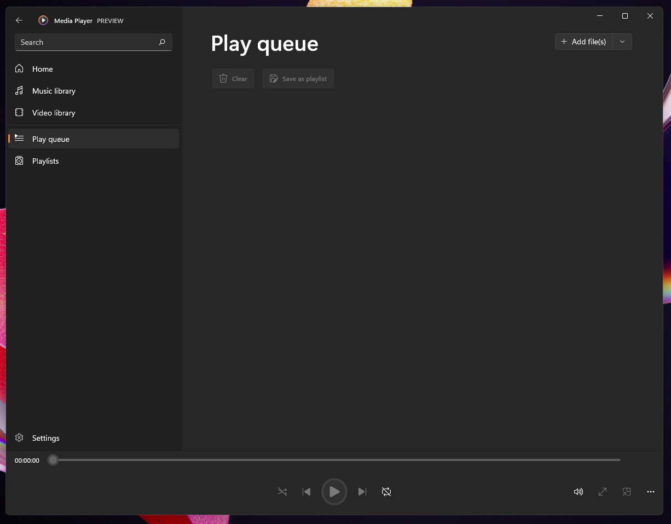Image resolution: width=671 pixels, height=524 pixels.
Task: Click the Clear queue button
Action: click(233, 78)
